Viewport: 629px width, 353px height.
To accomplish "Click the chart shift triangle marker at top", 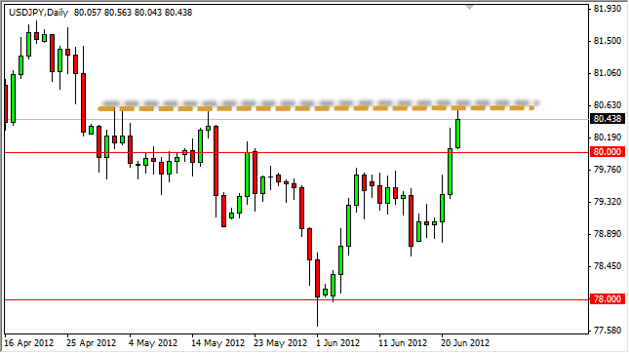I will tap(469, 7).
